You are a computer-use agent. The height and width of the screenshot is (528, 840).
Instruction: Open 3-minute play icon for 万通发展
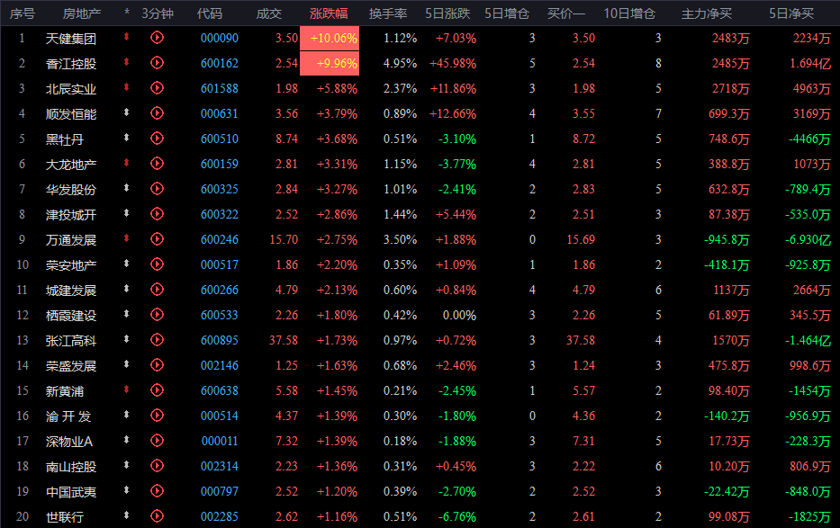coord(157,238)
